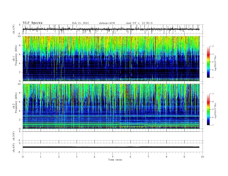Viewport: 228px width, 176px height.
Task: Click the ch.1 'Frequency (kHz)' axis label
Action: click(16, 55)
